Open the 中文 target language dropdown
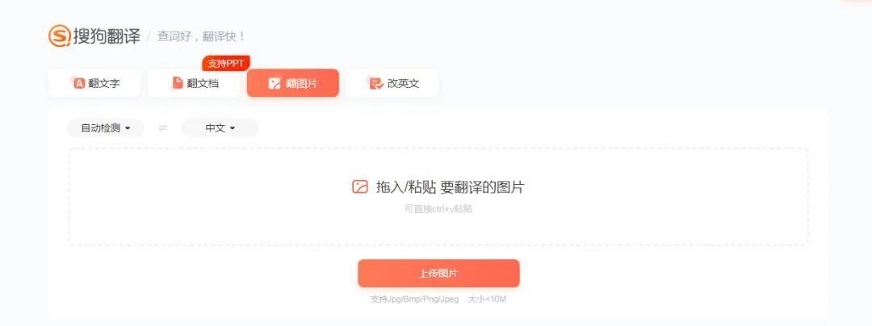The image size is (872, 326). pos(220,127)
